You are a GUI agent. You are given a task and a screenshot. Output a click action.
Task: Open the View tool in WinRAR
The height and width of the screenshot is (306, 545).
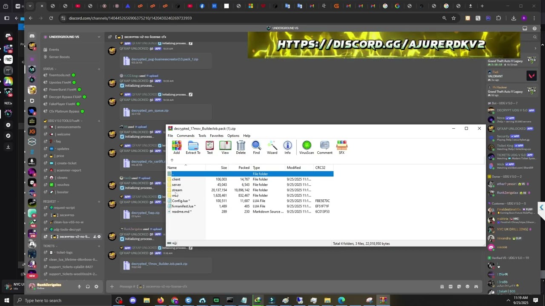tap(225, 147)
